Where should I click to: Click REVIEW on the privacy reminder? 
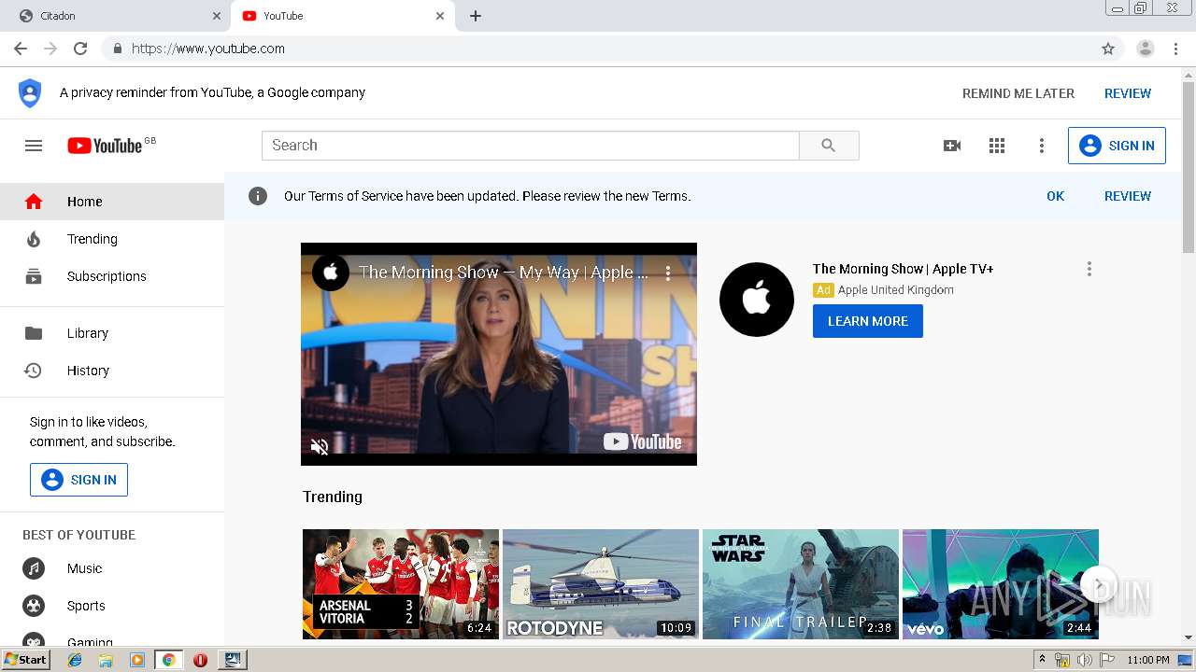pyautogui.click(x=1128, y=93)
